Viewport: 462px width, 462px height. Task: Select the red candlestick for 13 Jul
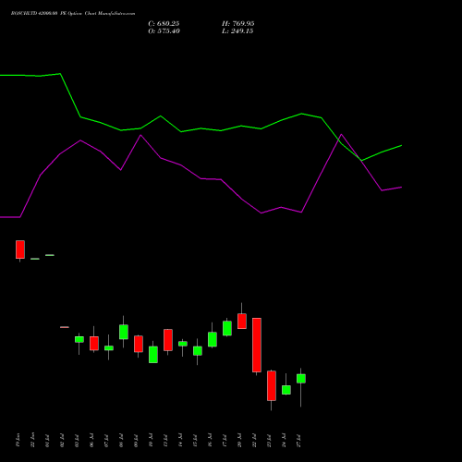(168, 340)
